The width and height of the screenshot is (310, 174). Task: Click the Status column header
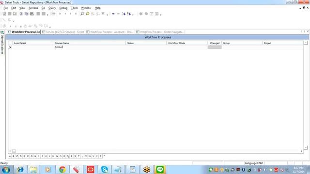tap(146, 43)
